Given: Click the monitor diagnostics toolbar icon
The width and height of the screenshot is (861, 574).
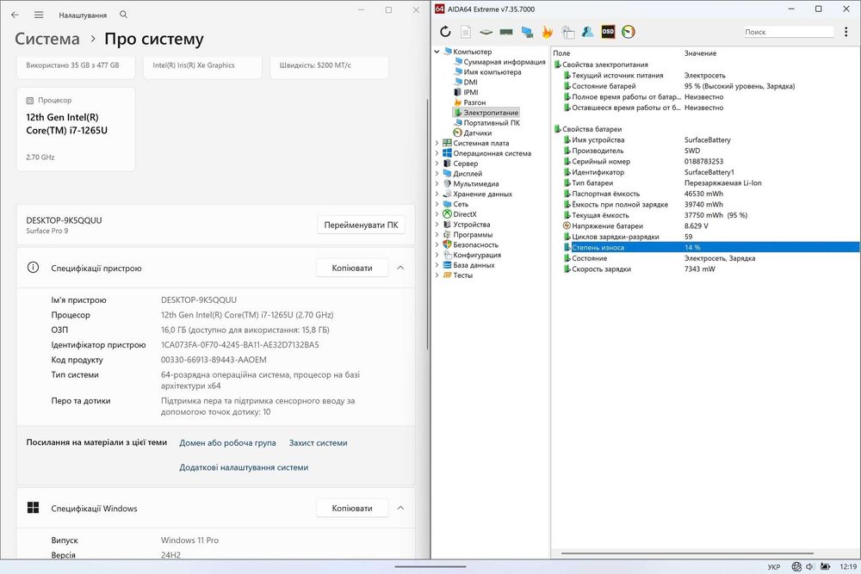Looking at the screenshot, I should point(527,32).
